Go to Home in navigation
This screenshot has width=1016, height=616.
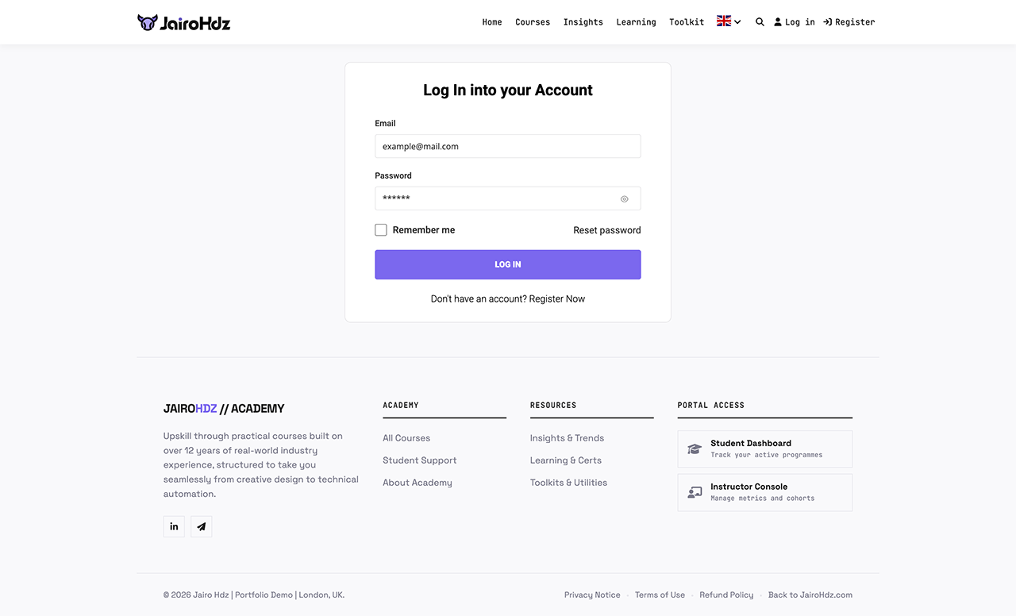(x=492, y=22)
